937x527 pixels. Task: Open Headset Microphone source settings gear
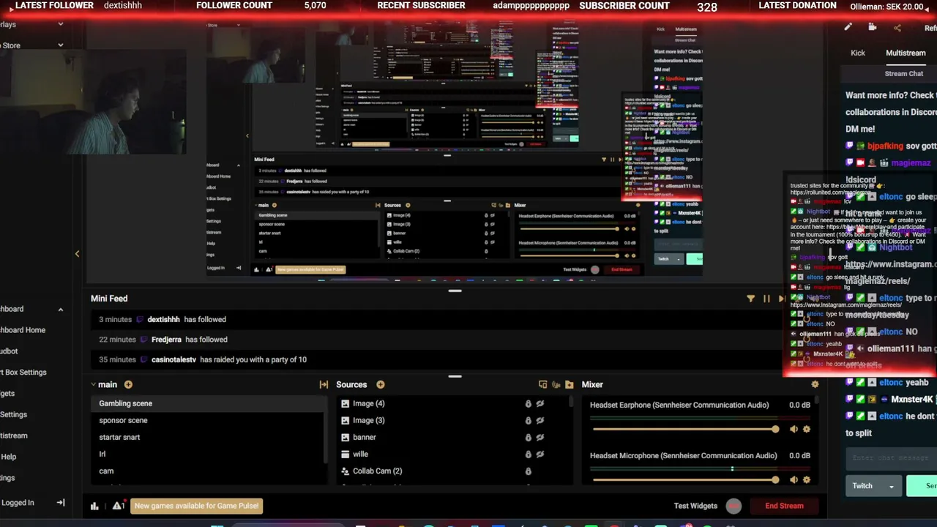pyautogui.click(x=807, y=480)
